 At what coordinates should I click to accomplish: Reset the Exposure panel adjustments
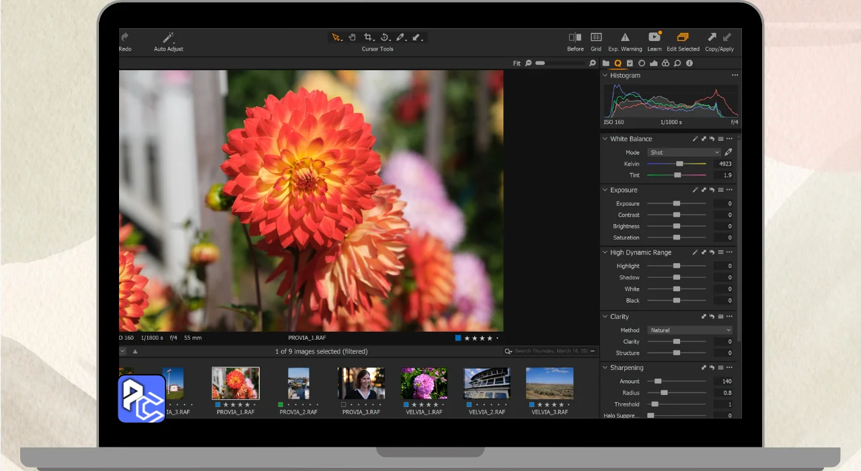712,190
